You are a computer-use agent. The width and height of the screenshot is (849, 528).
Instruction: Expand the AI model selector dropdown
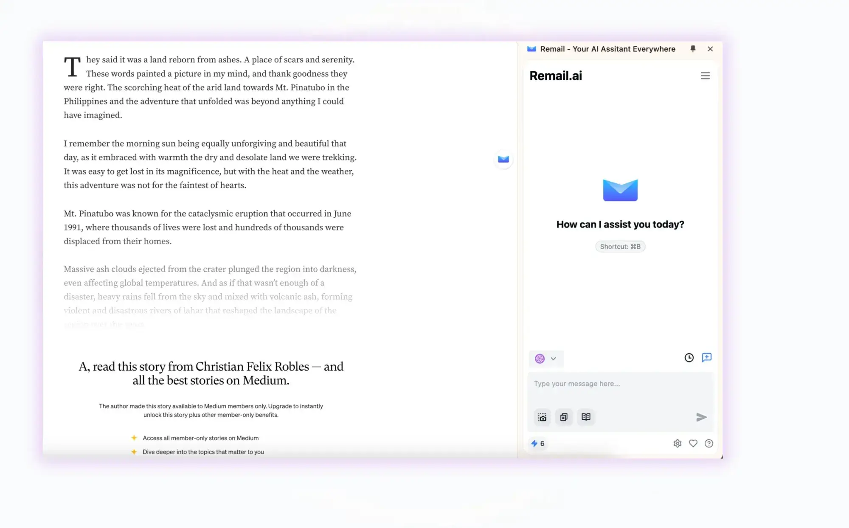click(553, 359)
